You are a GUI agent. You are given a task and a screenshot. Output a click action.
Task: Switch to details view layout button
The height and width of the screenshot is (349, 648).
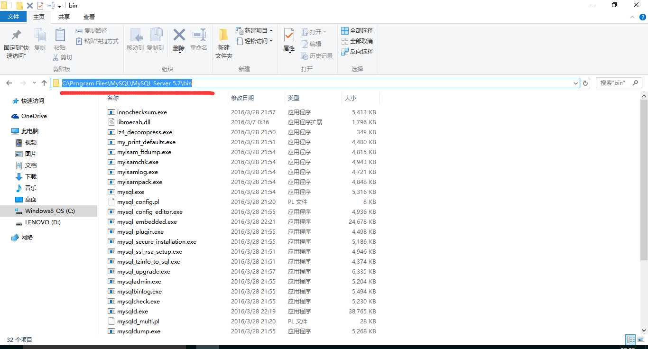pyautogui.click(x=630, y=340)
